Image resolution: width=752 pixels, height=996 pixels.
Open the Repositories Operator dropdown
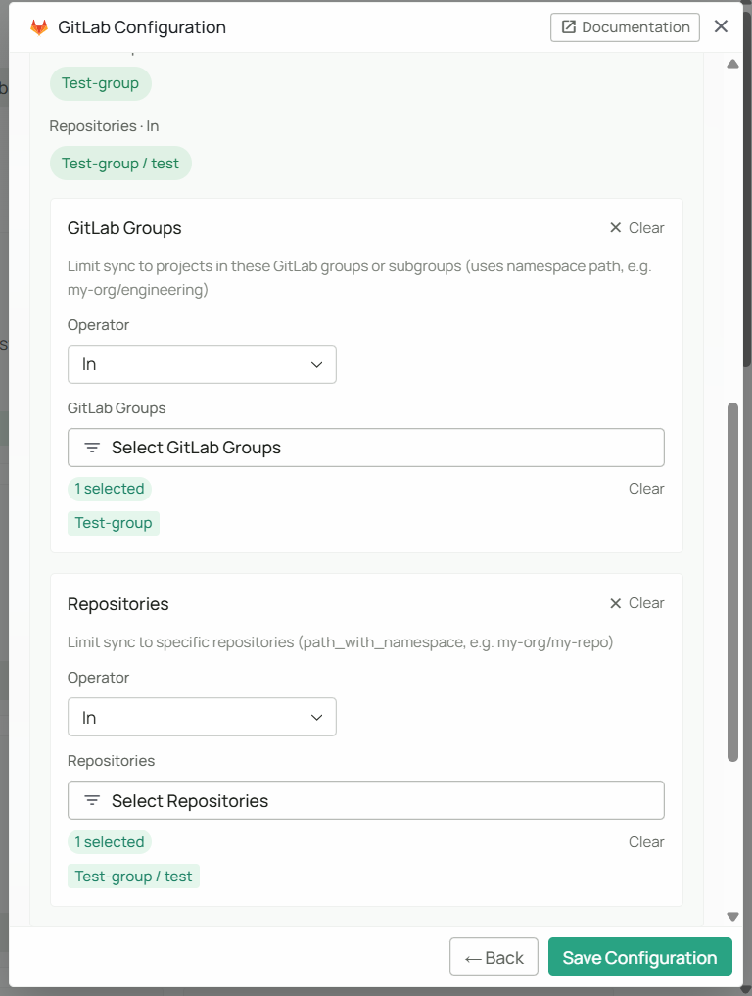coord(202,717)
